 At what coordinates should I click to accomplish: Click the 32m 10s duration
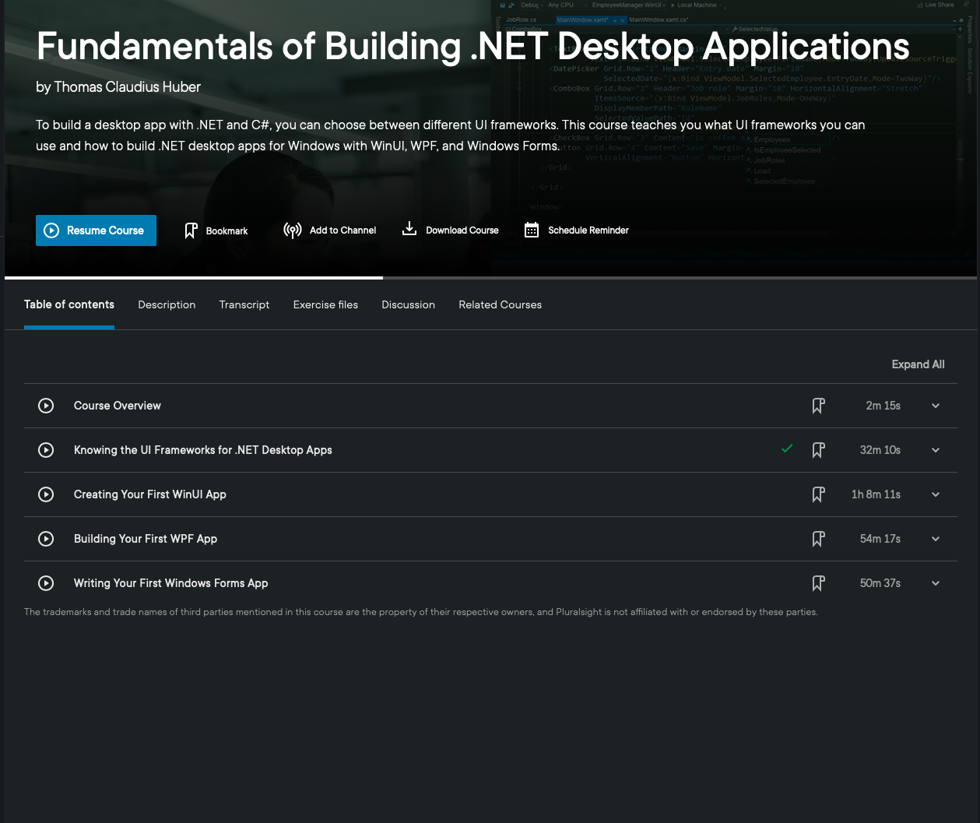tap(880, 450)
